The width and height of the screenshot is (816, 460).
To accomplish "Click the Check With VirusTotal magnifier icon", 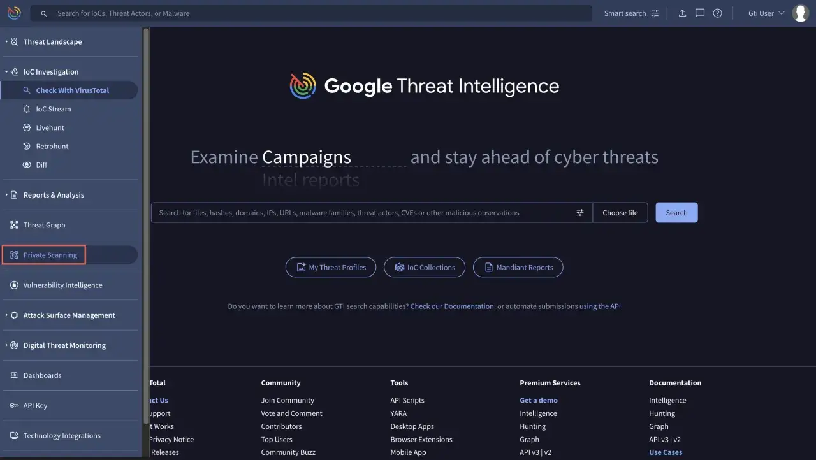I will point(27,90).
